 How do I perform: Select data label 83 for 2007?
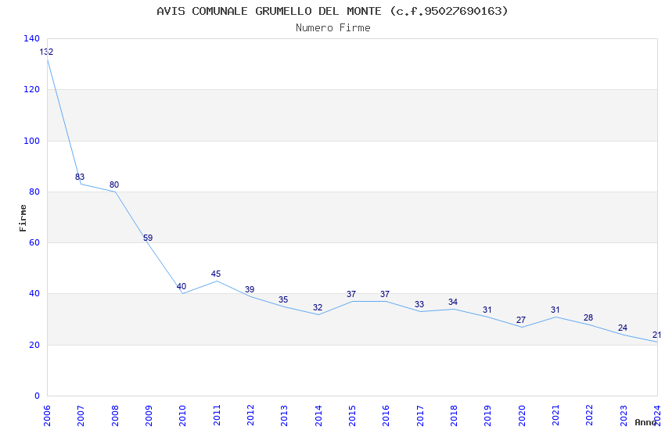(x=80, y=177)
